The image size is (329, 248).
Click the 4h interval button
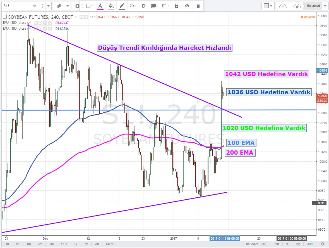[x=34, y=6]
